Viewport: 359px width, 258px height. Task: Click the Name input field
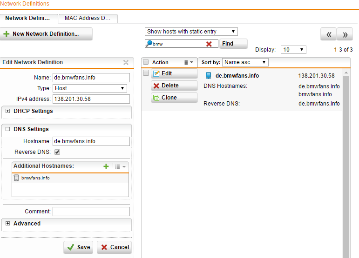pyautogui.click(x=91, y=78)
